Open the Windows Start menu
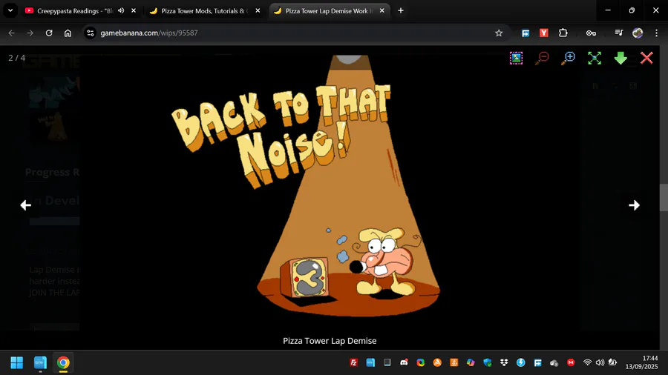The height and width of the screenshot is (375, 668). [17, 362]
